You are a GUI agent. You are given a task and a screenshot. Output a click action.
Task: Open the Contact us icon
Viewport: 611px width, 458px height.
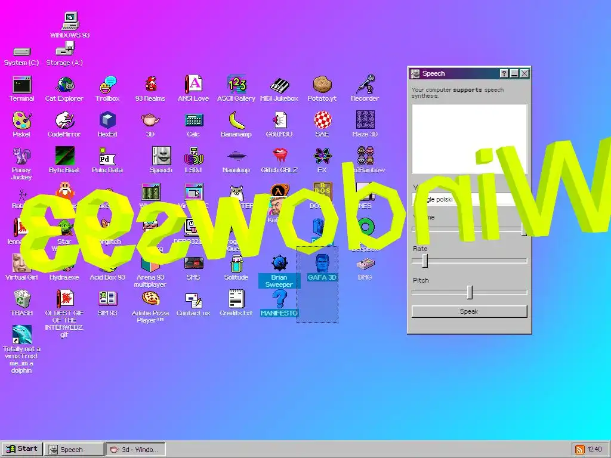tap(193, 304)
